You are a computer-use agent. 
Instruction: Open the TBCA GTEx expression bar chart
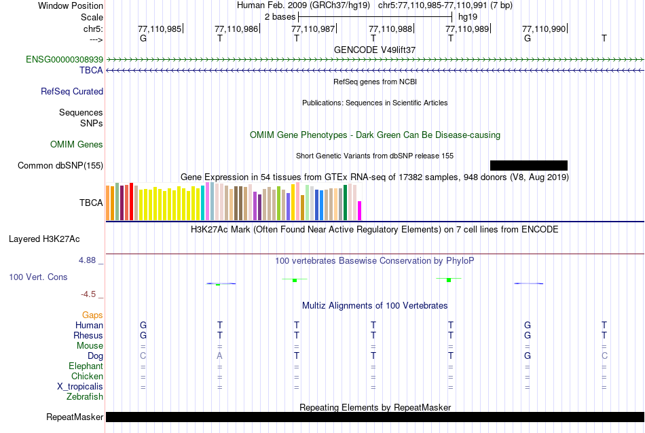click(234, 201)
